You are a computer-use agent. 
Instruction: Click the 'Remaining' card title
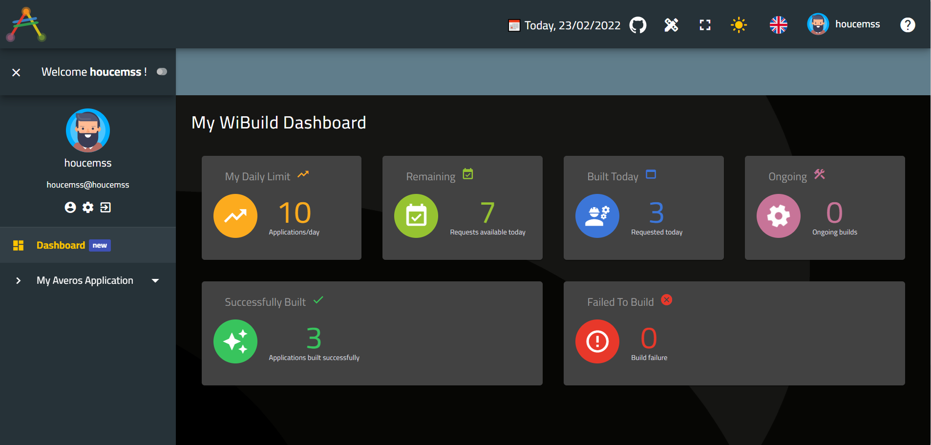pos(431,177)
